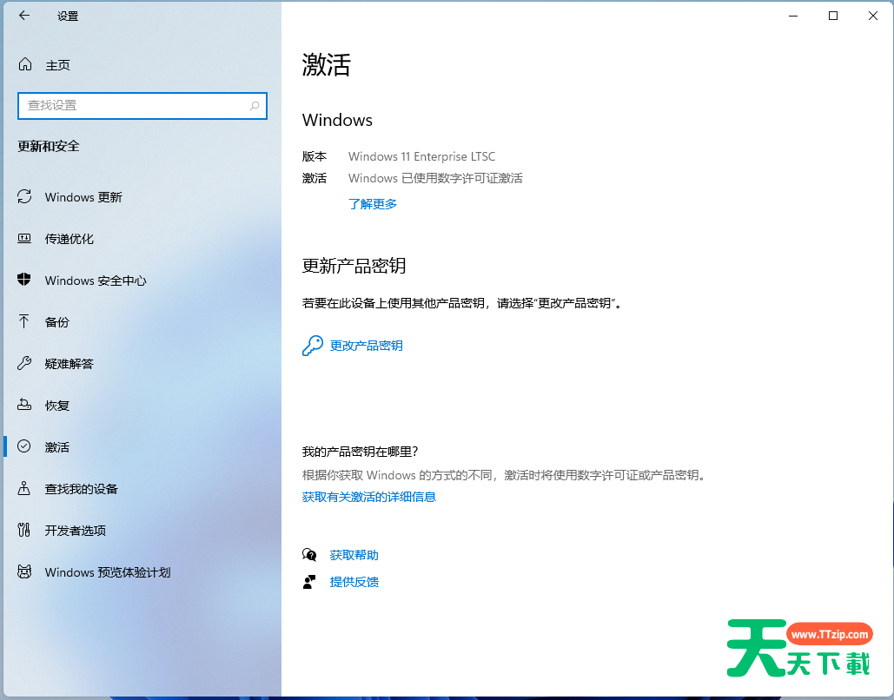Click the Windows 安全中心 shield icon
Screen dimensions: 894x700
[x=24, y=280]
